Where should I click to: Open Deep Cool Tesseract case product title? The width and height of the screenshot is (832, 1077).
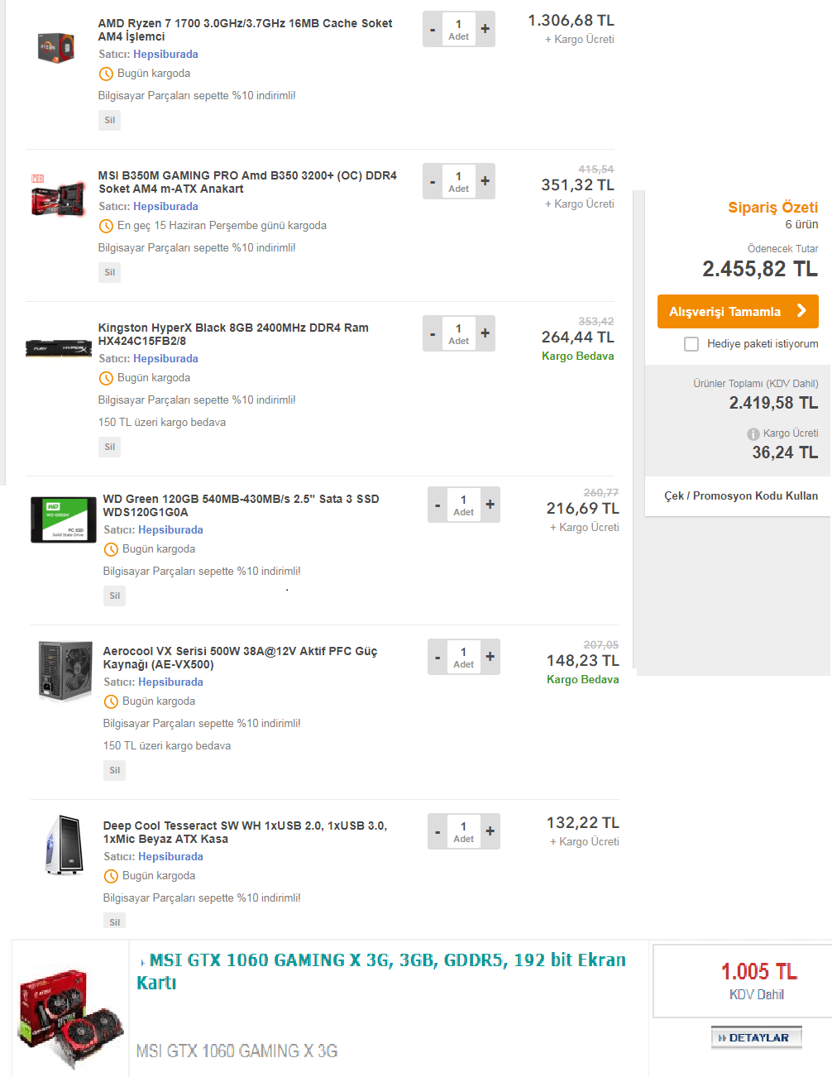tap(245, 832)
